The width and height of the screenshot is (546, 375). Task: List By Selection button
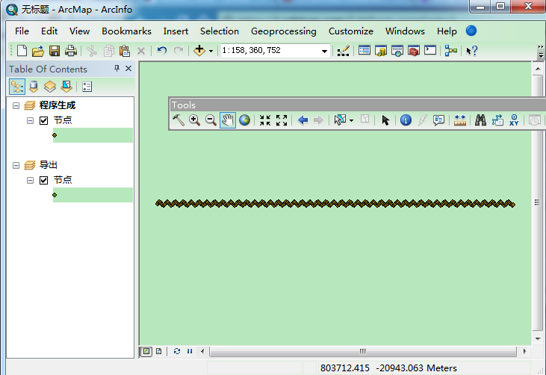pos(66,87)
